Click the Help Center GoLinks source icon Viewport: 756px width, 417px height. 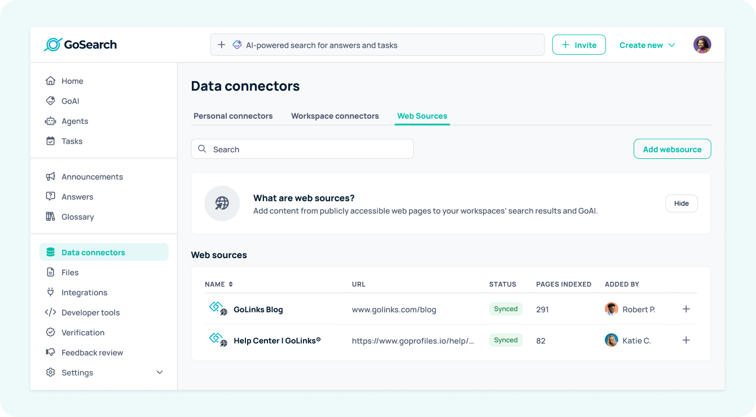click(218, 339)
